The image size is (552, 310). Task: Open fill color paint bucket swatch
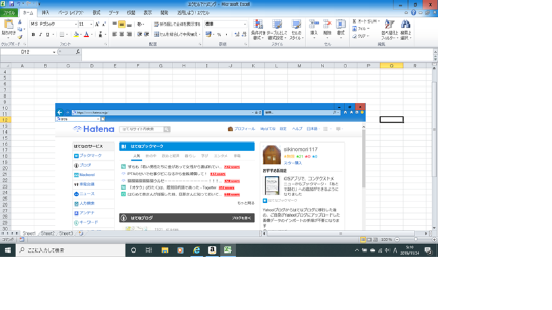(x=76, y=34)
